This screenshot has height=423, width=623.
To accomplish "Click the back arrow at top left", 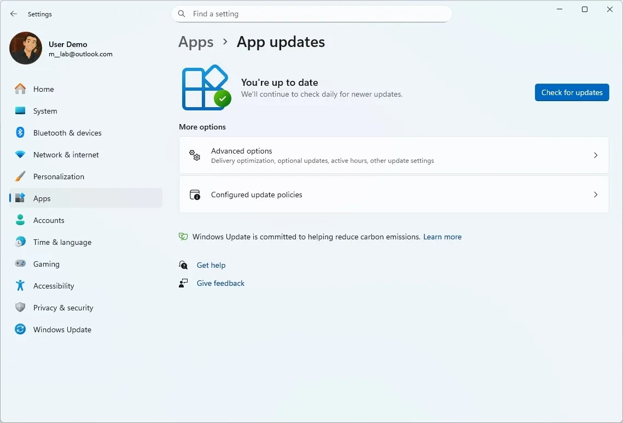I will [14, 14].
